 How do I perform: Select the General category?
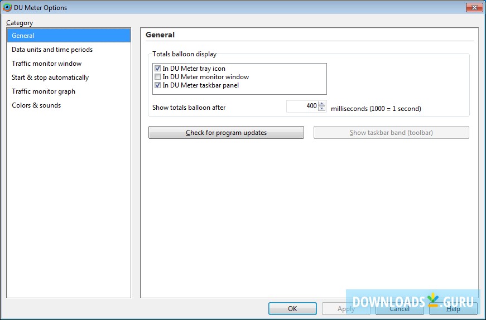coord(69,35)
